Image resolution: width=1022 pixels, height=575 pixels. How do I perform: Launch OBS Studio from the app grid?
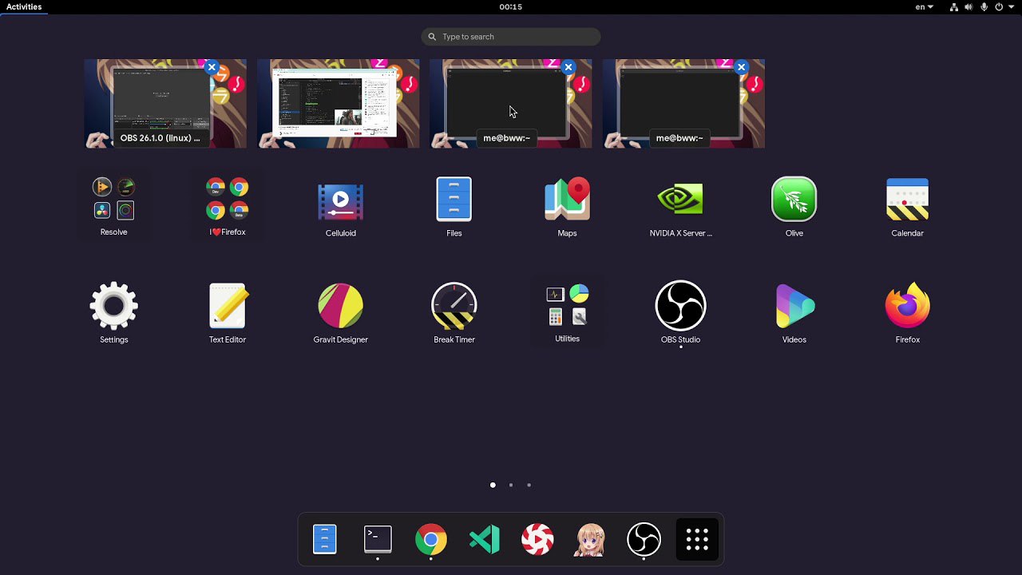tap(680, 311)
